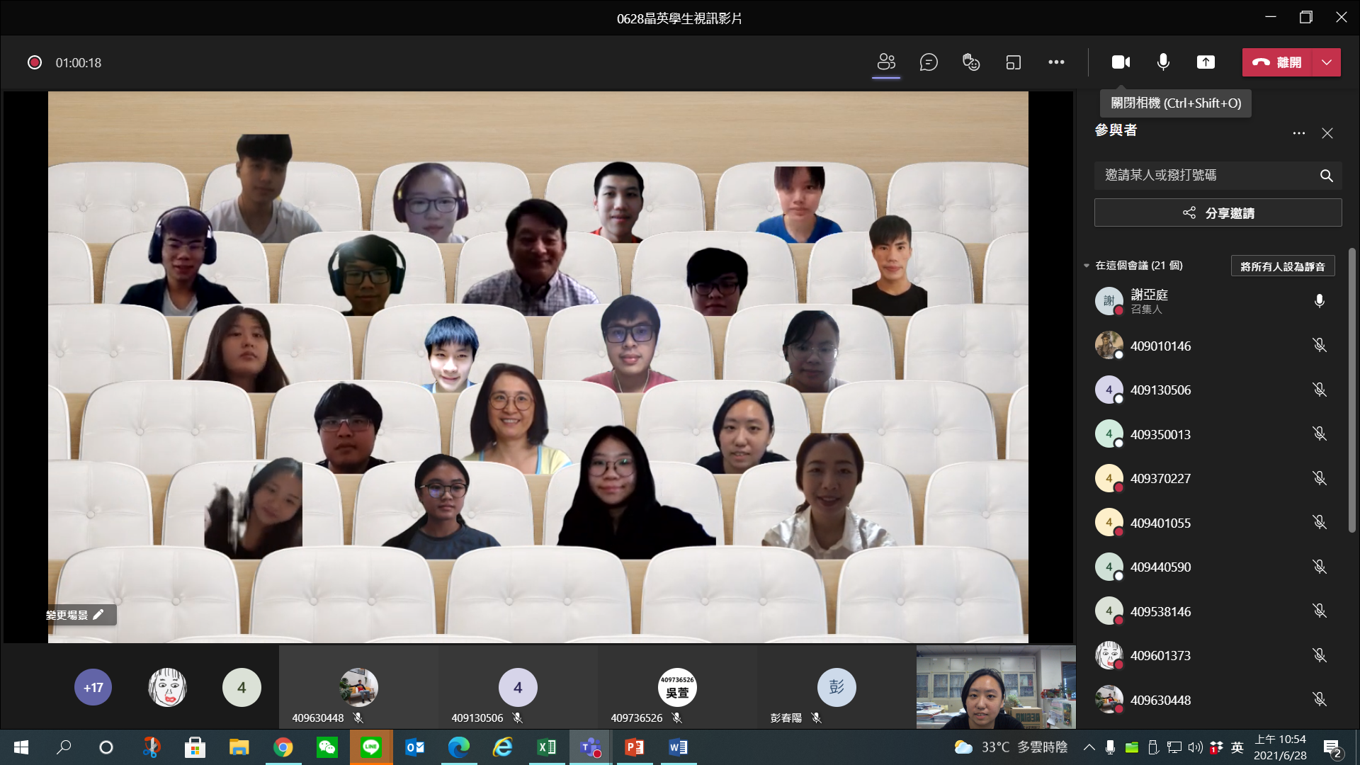Leave the meeting with 離開 button
The height and width of the screenshot is (765, 1360).
1277,62
